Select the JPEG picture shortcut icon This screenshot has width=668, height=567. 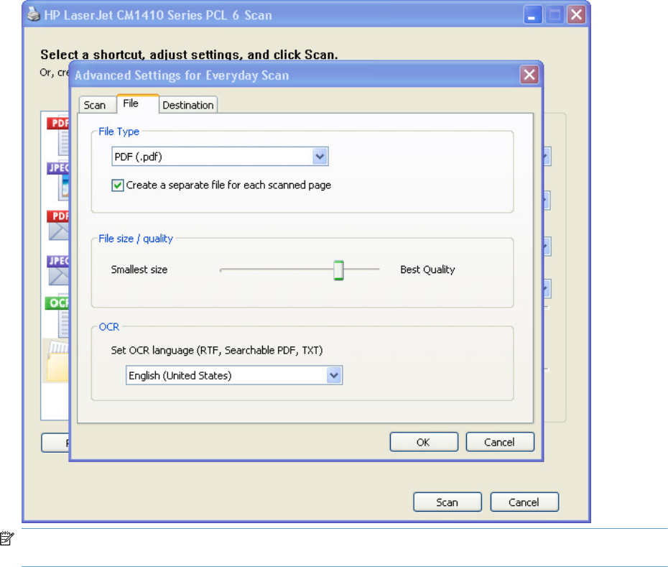58,181
